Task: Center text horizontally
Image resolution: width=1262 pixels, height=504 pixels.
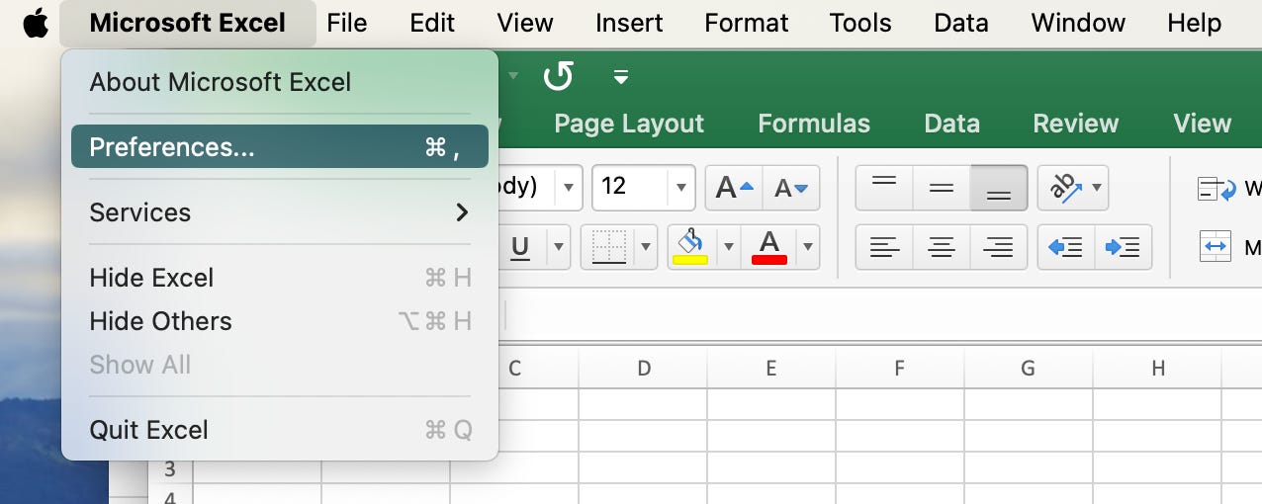Action: pyautogui.click(x=942, y=247)
